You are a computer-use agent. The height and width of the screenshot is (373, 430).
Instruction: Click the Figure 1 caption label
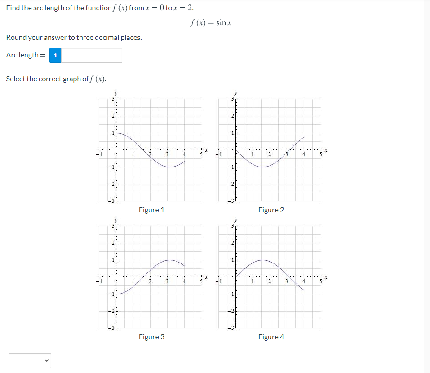(x=151, y=210)
